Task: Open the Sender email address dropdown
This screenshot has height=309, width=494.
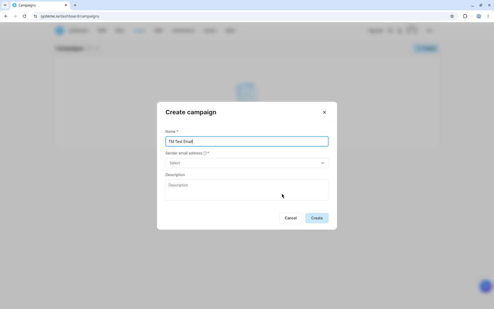Action: pyautogui.click(x=247, y=163)
